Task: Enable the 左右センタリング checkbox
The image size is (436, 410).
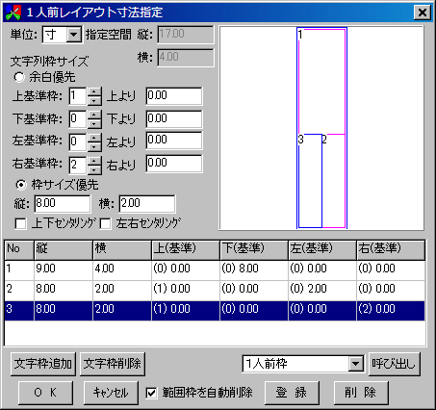Action: point(105,223)
